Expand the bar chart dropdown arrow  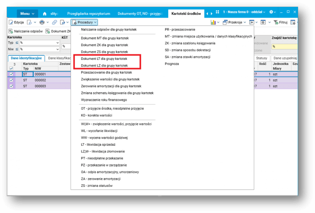[x=218, y=23]
